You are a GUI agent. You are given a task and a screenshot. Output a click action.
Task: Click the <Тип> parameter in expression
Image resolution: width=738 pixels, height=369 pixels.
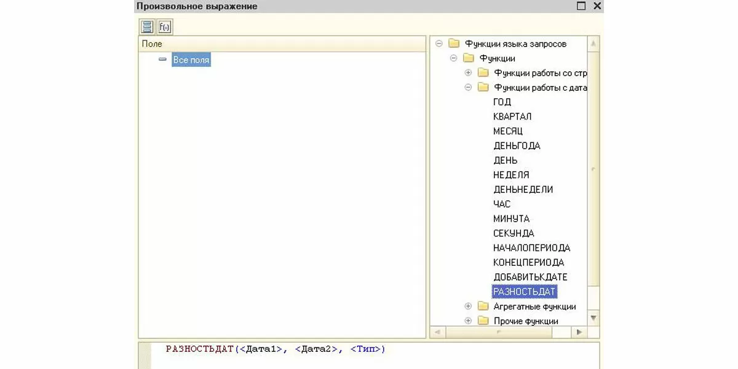coord(365,349)
